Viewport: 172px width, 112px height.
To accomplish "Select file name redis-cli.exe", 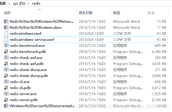I will click(x=20, y=82).
